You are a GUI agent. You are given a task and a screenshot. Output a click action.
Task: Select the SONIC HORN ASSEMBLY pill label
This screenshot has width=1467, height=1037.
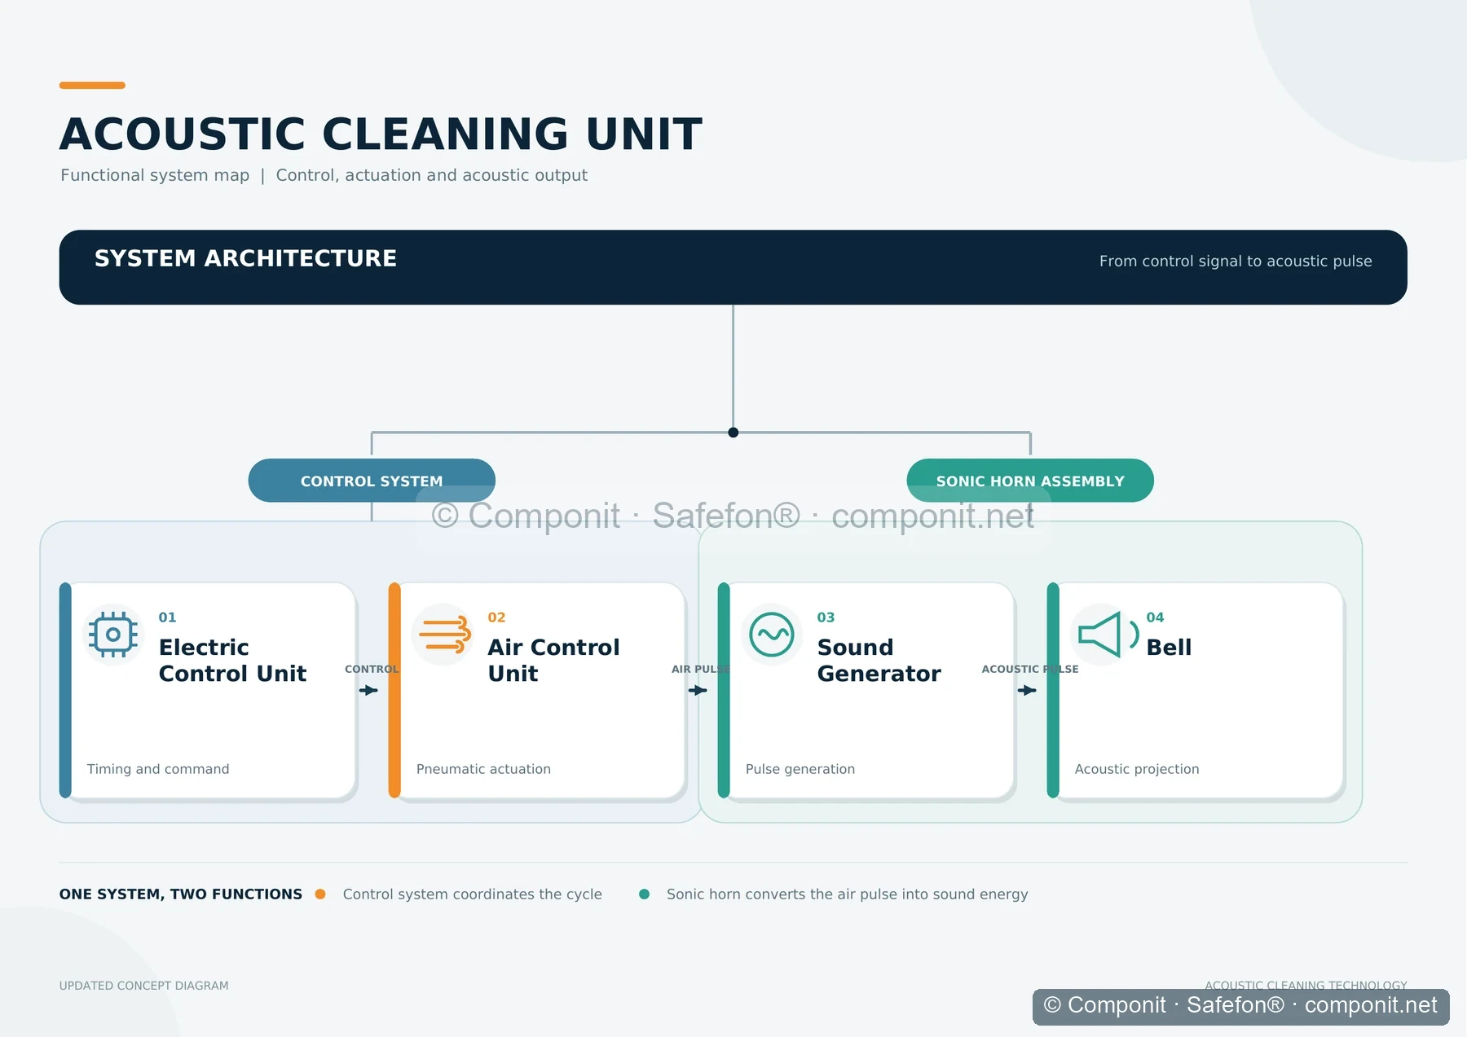(1030, 481)
